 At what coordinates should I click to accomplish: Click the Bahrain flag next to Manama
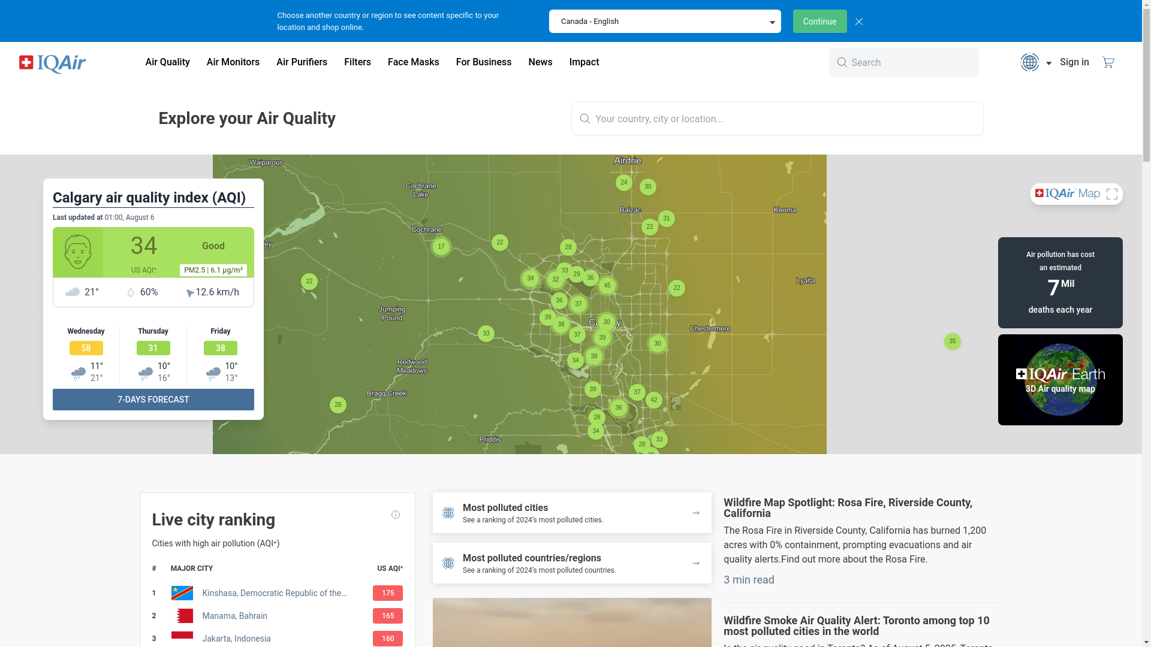click(x=182, y=616)
